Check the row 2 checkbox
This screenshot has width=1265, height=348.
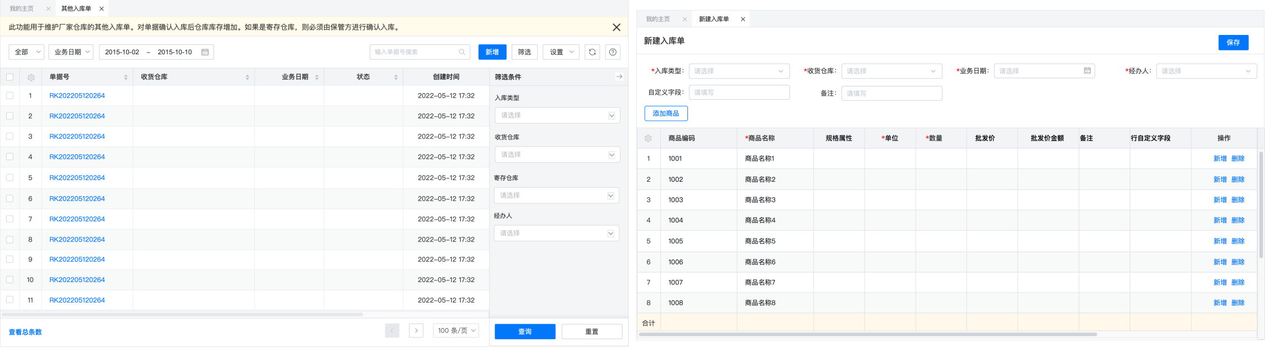(x=10, y=116)
